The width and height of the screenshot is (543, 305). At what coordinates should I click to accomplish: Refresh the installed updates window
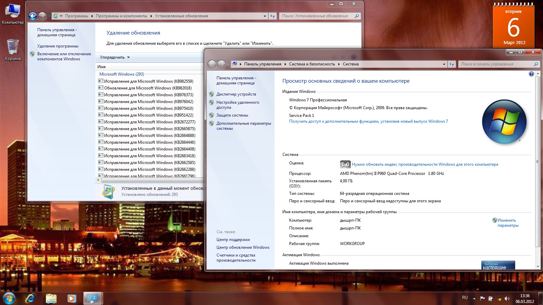[x=273, y=16]
